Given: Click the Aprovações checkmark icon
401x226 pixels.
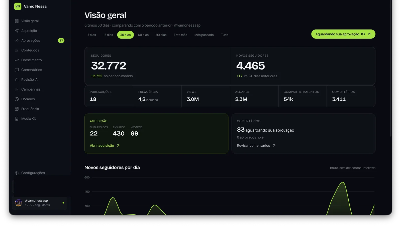Looking at the screenshot, I should tap(17, 41).
